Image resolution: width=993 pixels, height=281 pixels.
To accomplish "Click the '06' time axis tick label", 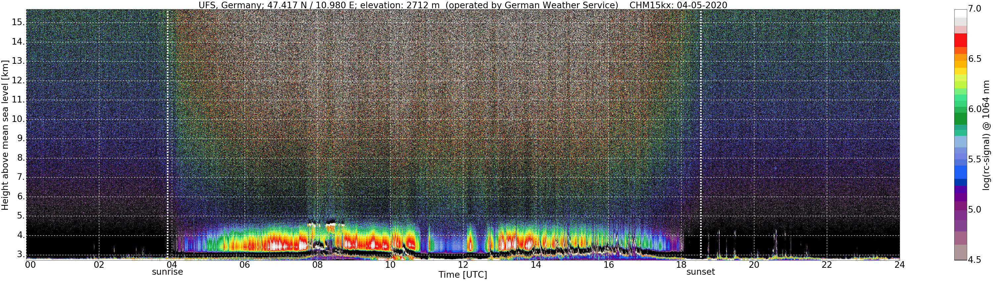I will pyautogui.click(x=244, y=265).
